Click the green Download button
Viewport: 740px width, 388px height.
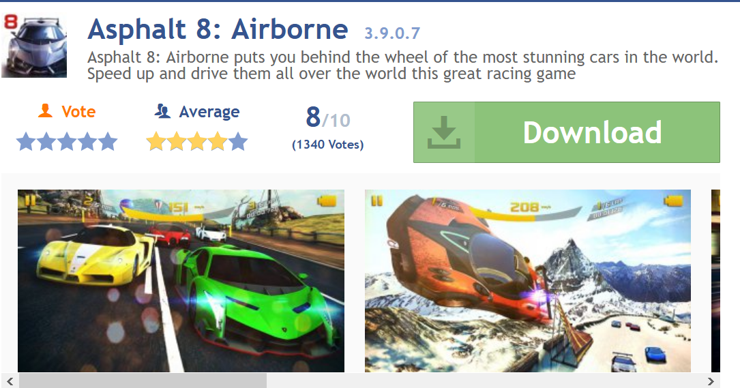pyautogui.click(x=567, y=132)
